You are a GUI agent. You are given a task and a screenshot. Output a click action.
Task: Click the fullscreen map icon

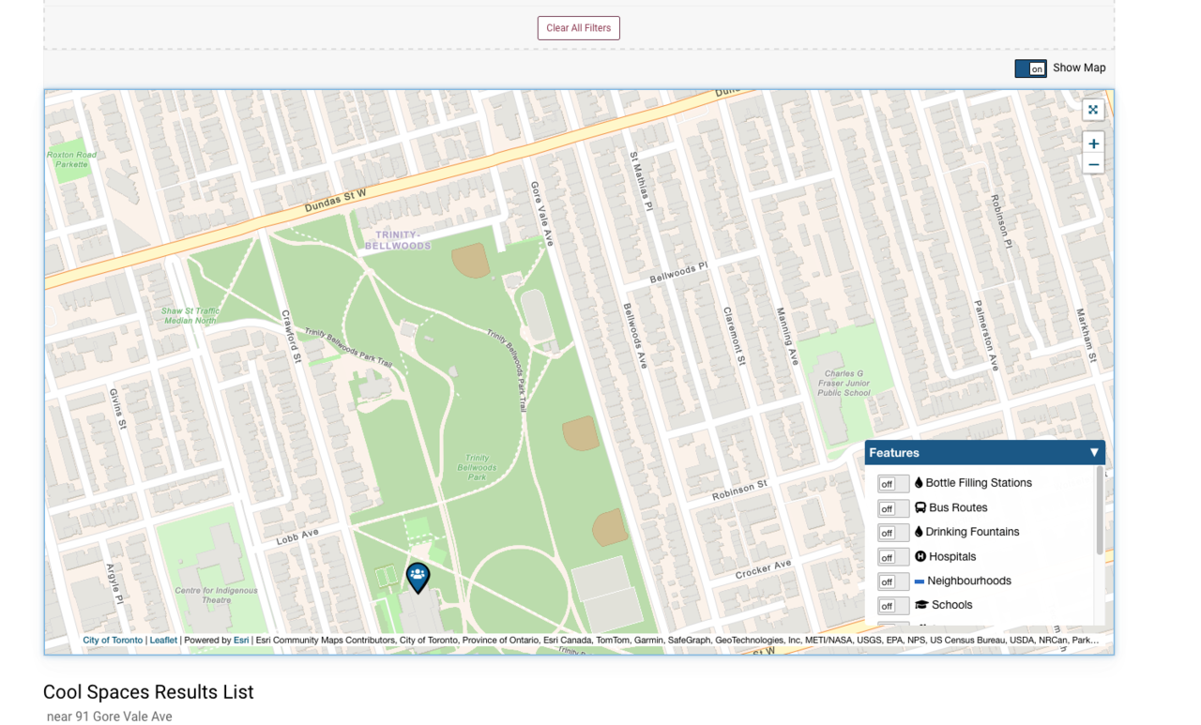pyautogui.click(x=1093, y=110)
